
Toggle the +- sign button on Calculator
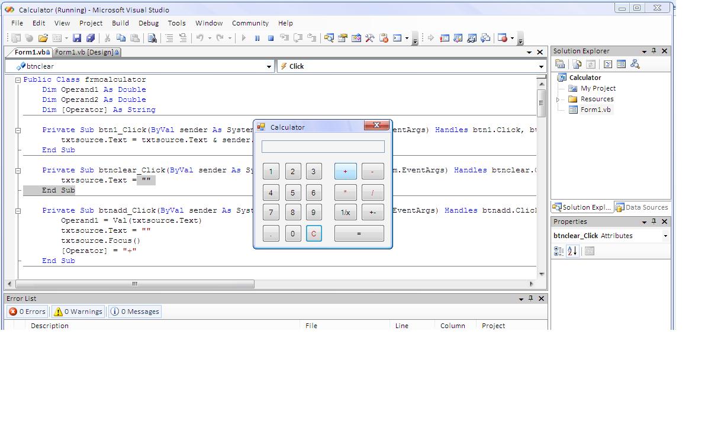372,212
